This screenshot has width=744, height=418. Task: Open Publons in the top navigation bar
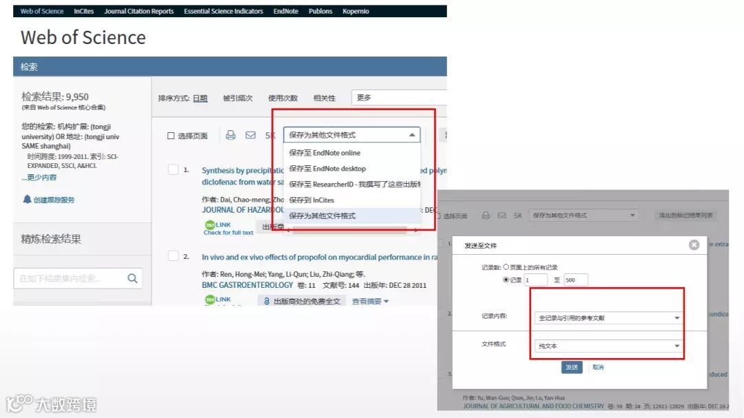320,11
